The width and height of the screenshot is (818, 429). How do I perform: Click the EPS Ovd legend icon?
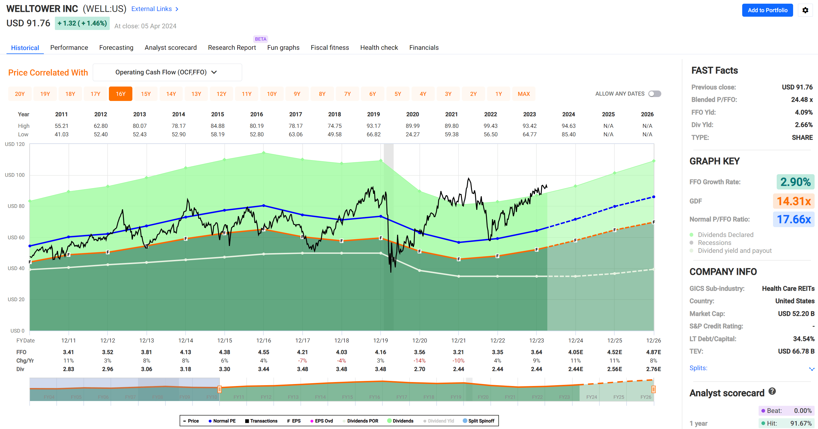(x=312, y=421)
